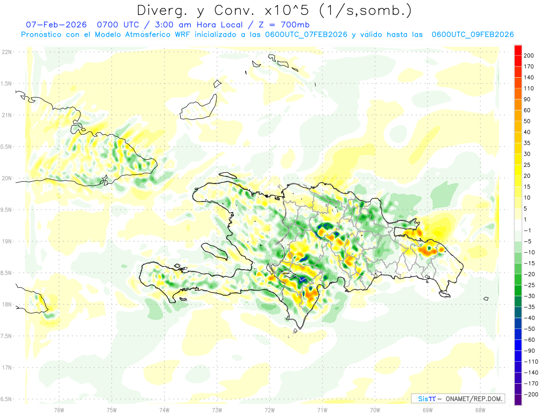Click the '-200' color bar value
This screenshot has width=539, height=416.
[530, 395]
